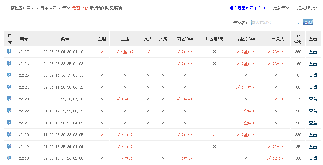Image resolution: width=323 pixels, height=165 pixels.
Task: Click the number 1 rank badge icon
Action: point(9,51)
